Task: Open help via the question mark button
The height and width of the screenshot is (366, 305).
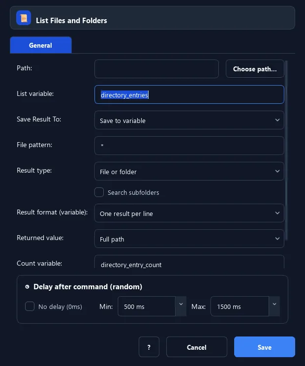Action: coord(149,347)
